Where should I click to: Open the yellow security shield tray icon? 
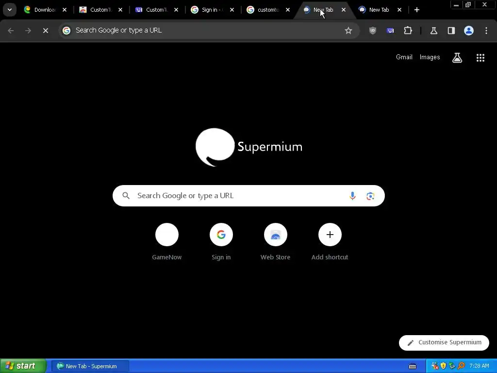tap(444, 366)
